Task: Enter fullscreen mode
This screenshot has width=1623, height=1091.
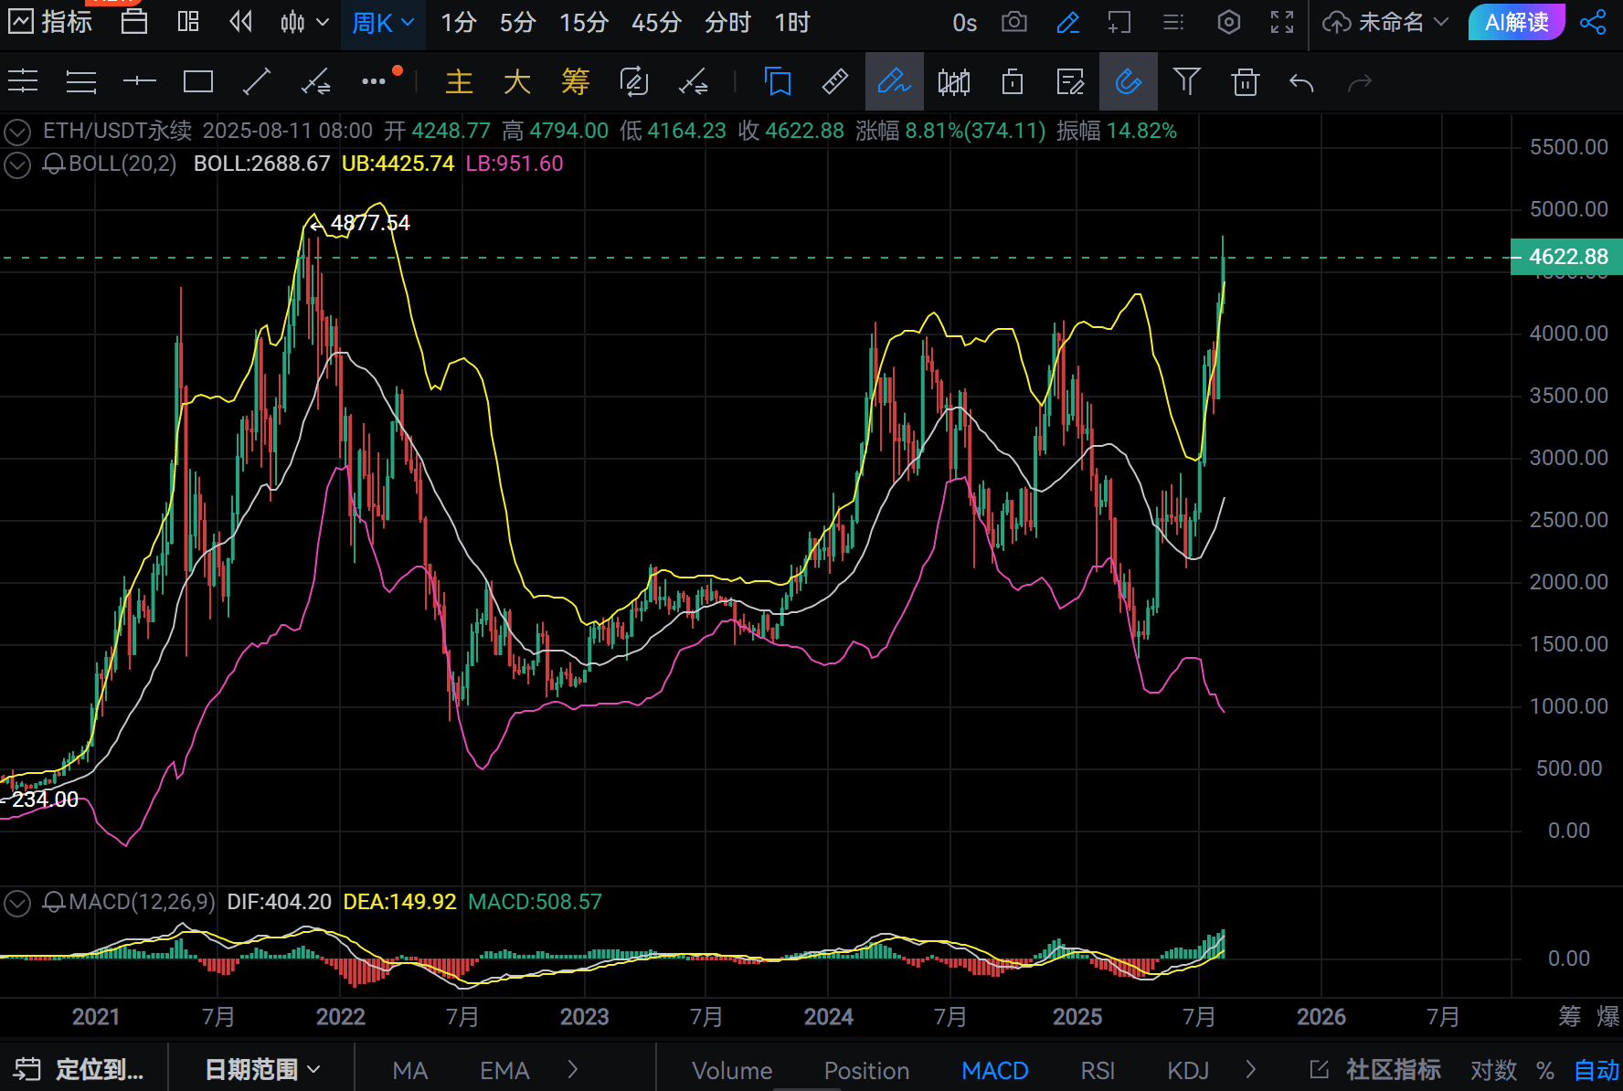Action: click(1282, 22)
